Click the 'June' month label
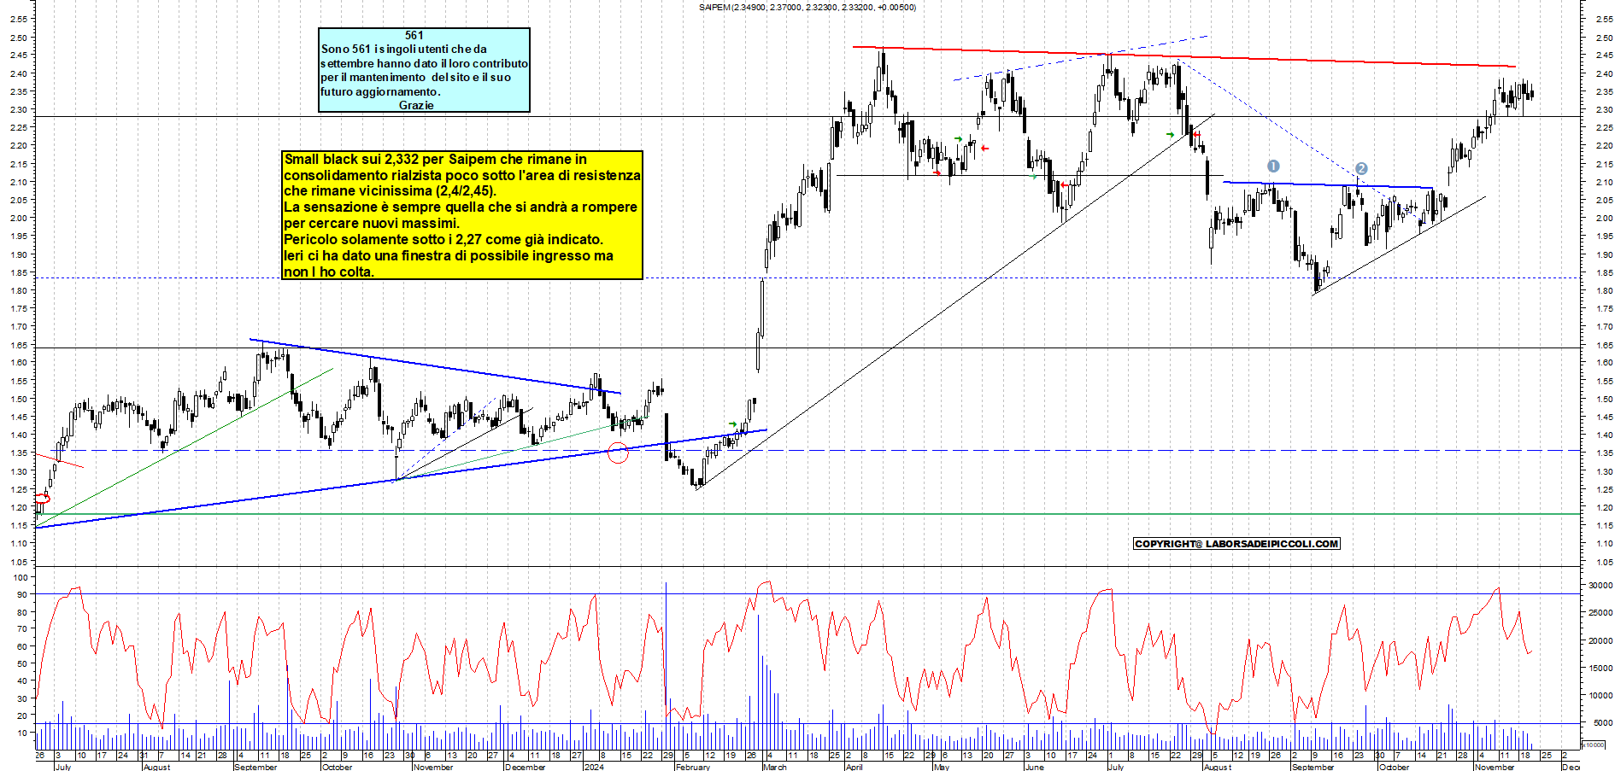 coord(1033,767)
